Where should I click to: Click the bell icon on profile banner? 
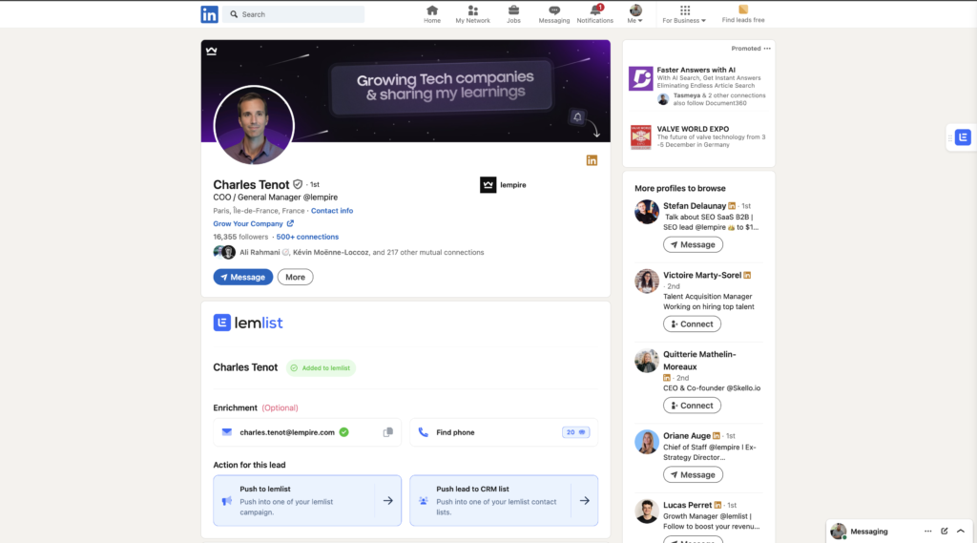[577, 116]
